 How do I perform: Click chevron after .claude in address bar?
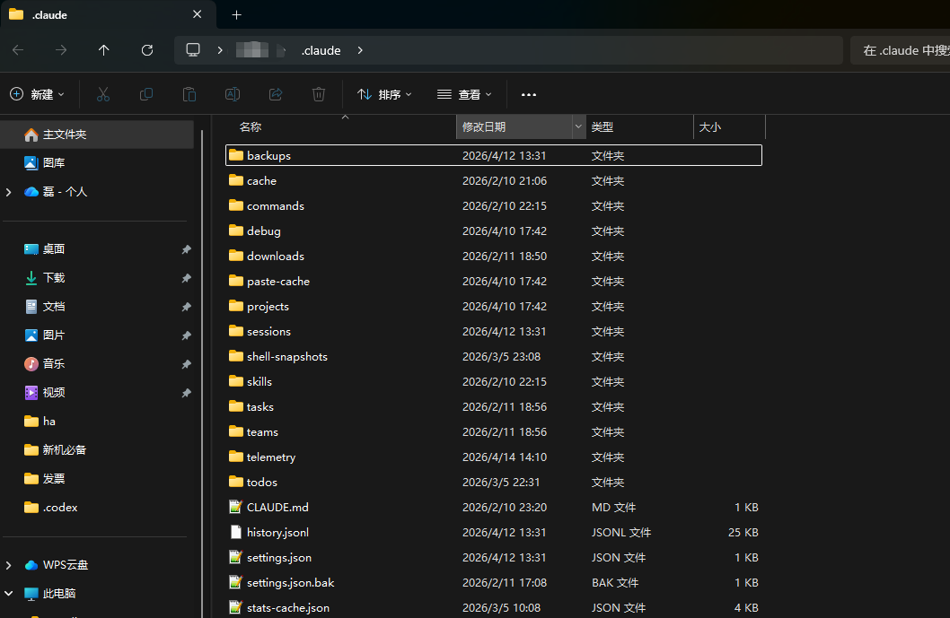coord(360,50)
